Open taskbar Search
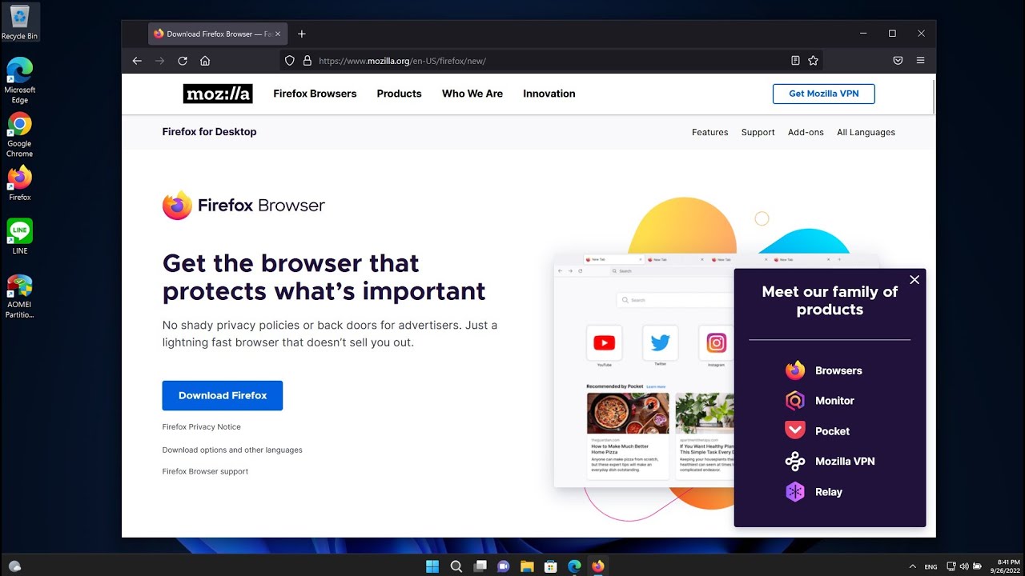1025x576 pixels. pyautogui.click(x=456, y=566)
